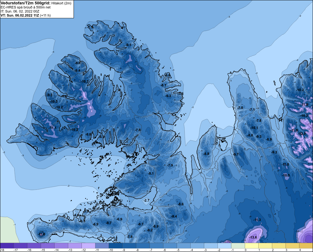Screen dimensions: 313x252
Task: Click the '-11.0' temperature value
Action: coord(285,165)
